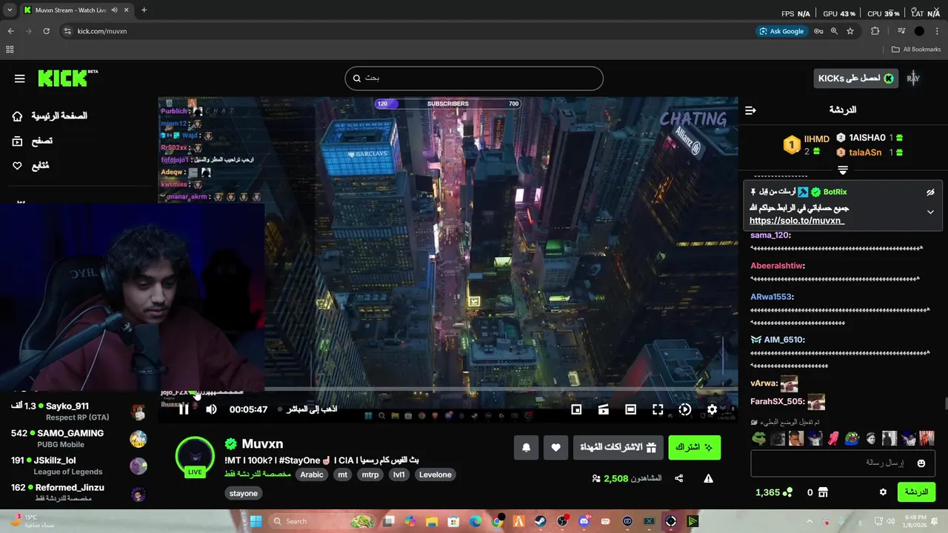The height and width of the screenshot is (533, 948).
Task: Expand the gift leaderboard with down chevron
Action: click(x=843, y=170)
